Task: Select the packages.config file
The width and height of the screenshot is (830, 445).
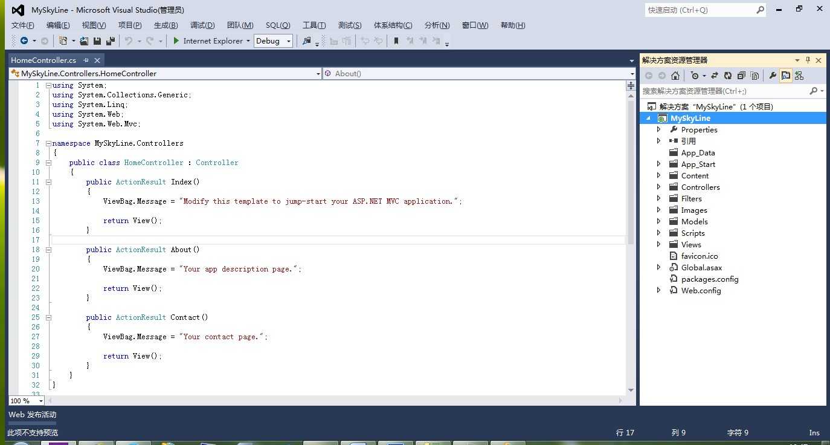Action: (710, 279)
